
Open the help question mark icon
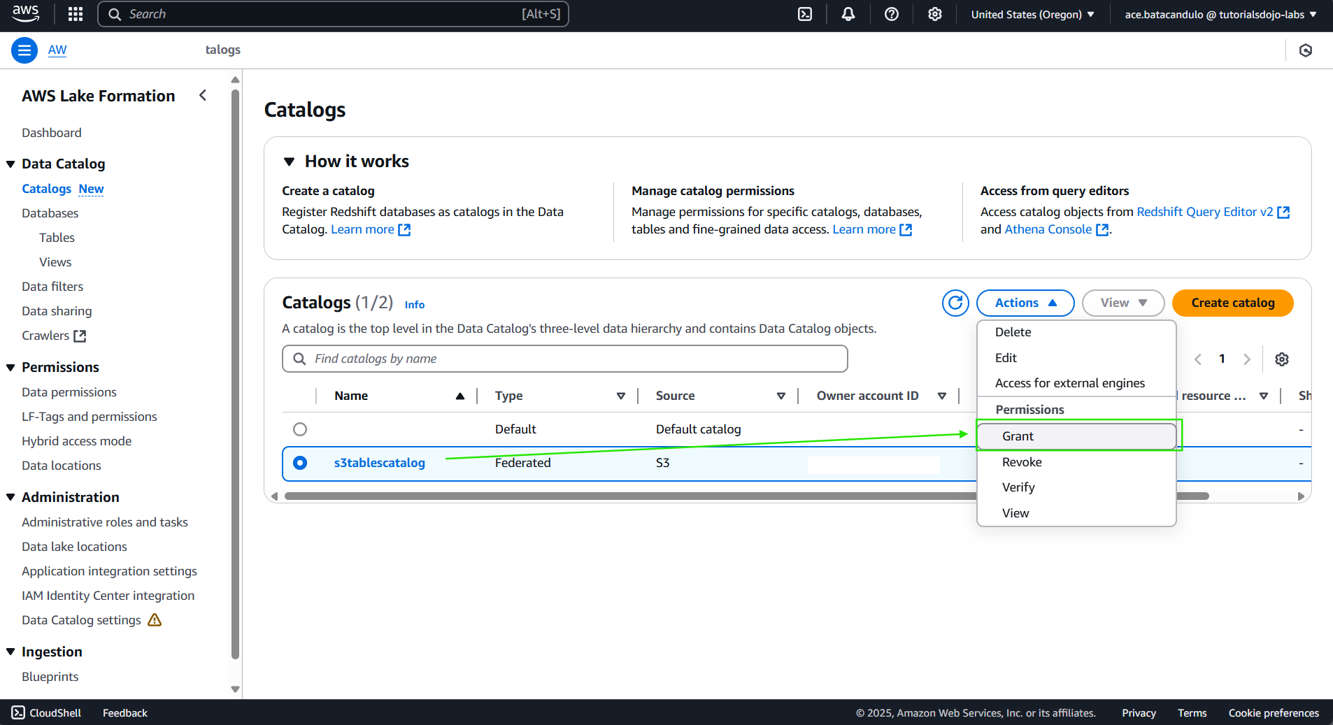coord(892,14)
